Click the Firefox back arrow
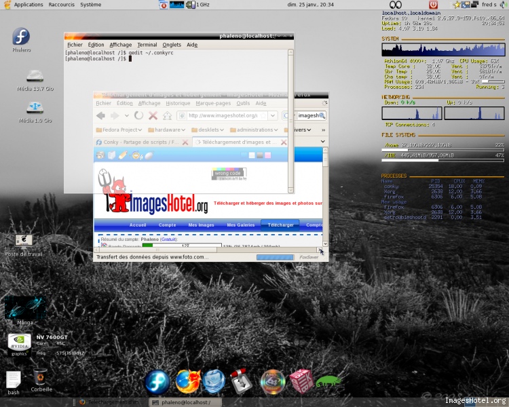This screenshot has height=407, width=509. pos(100,116)
